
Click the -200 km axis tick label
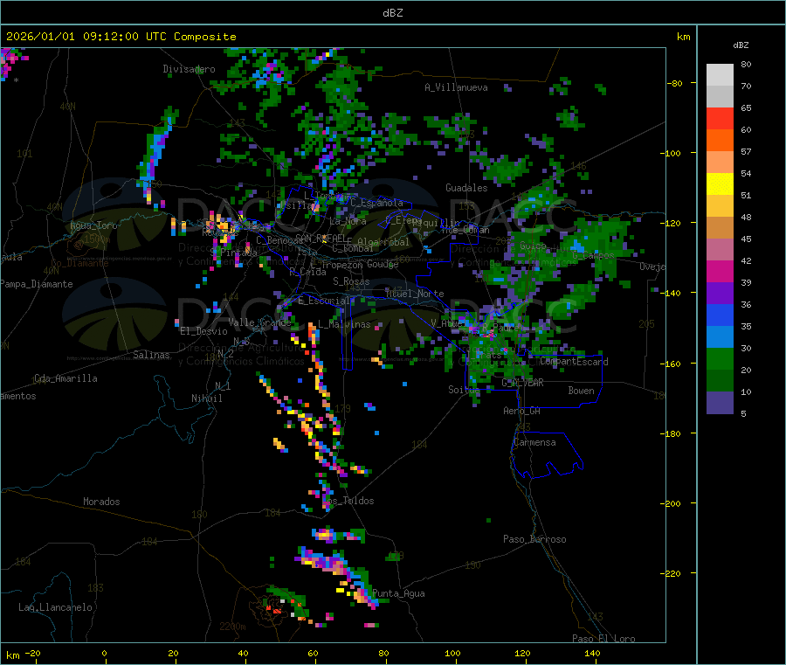(670, 503)
